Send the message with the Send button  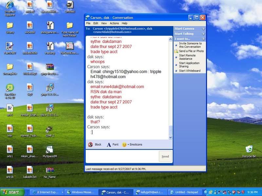(165, 156)
